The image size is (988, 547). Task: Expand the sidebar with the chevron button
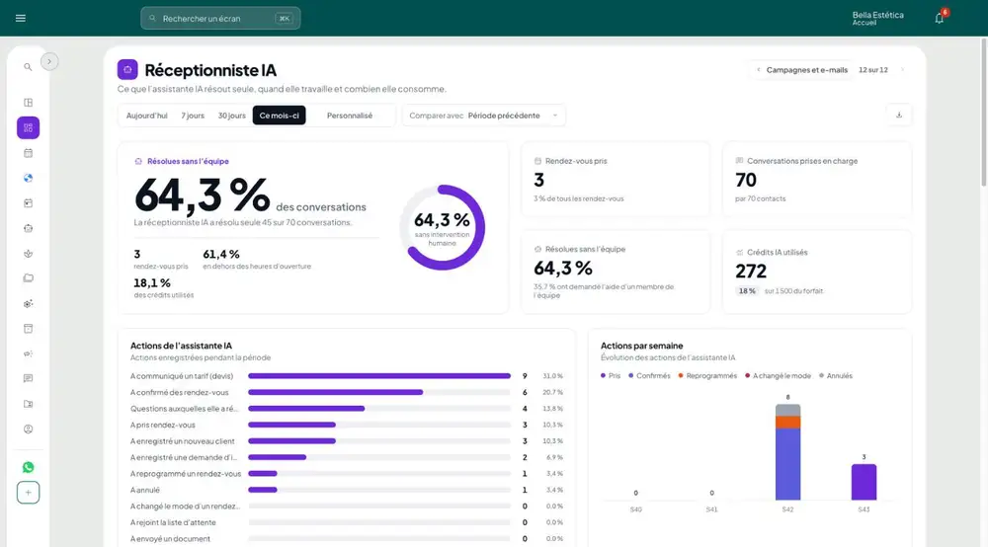coord(49,61)
